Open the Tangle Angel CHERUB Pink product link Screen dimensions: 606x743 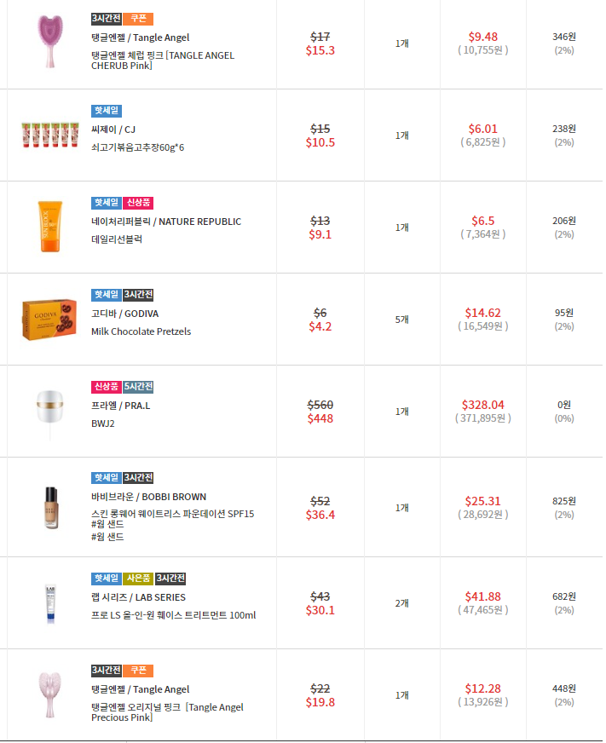point(163,60)
